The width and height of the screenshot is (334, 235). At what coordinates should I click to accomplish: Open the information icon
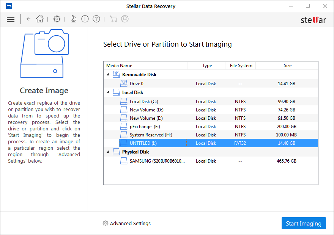point(85,19)
